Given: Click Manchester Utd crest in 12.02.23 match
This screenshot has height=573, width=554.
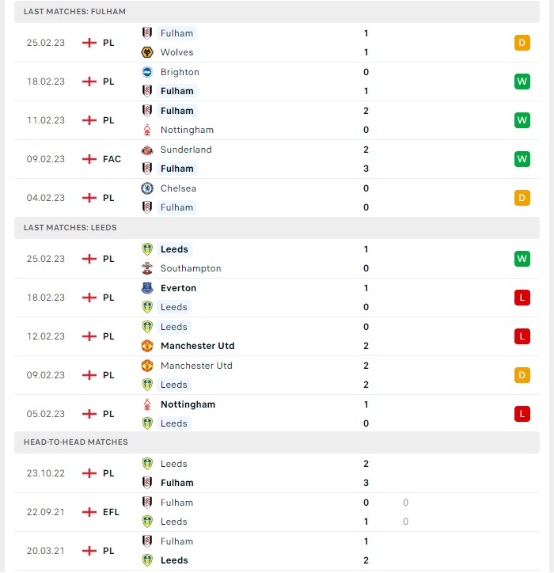Looking at the screenshot, I should tap(147, 346).
